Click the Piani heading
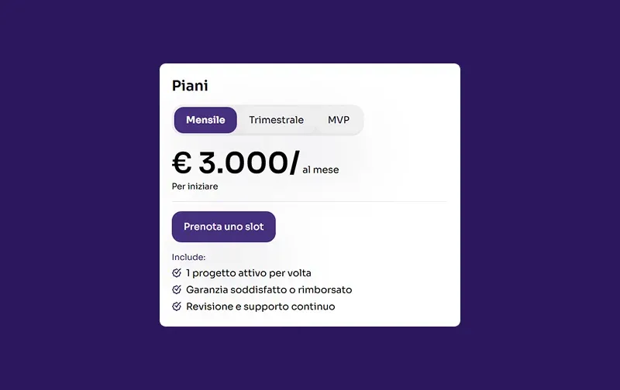The height and width of the screenshot is (390, 620). (x=190, y=86)
